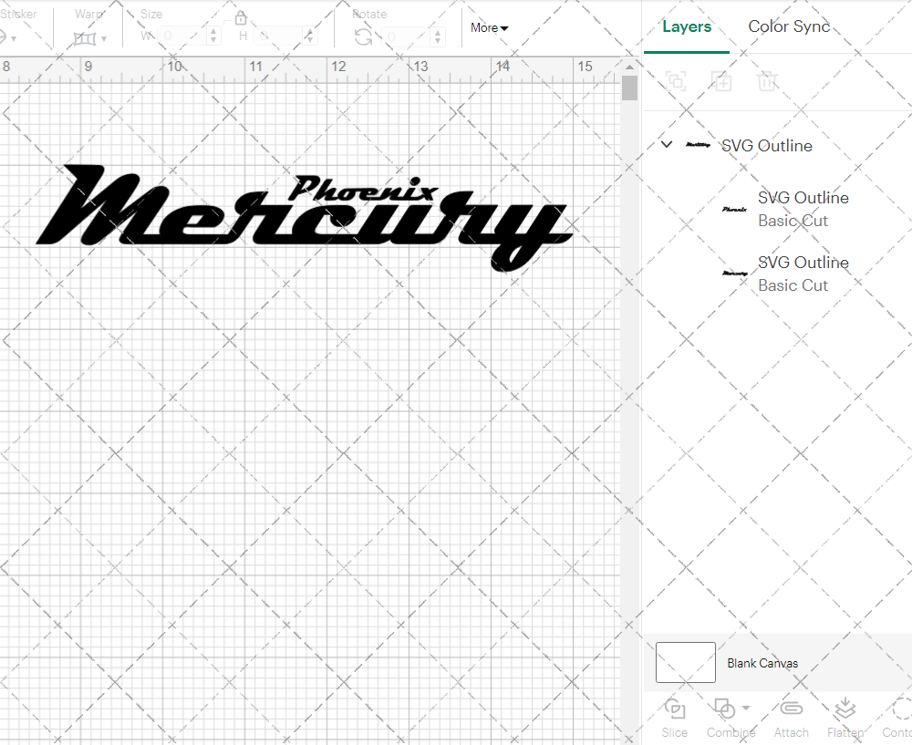The height and width of the screenshot is (745, 912).
Task: Collapse the SVG Outline group
Action: (666, 144)
